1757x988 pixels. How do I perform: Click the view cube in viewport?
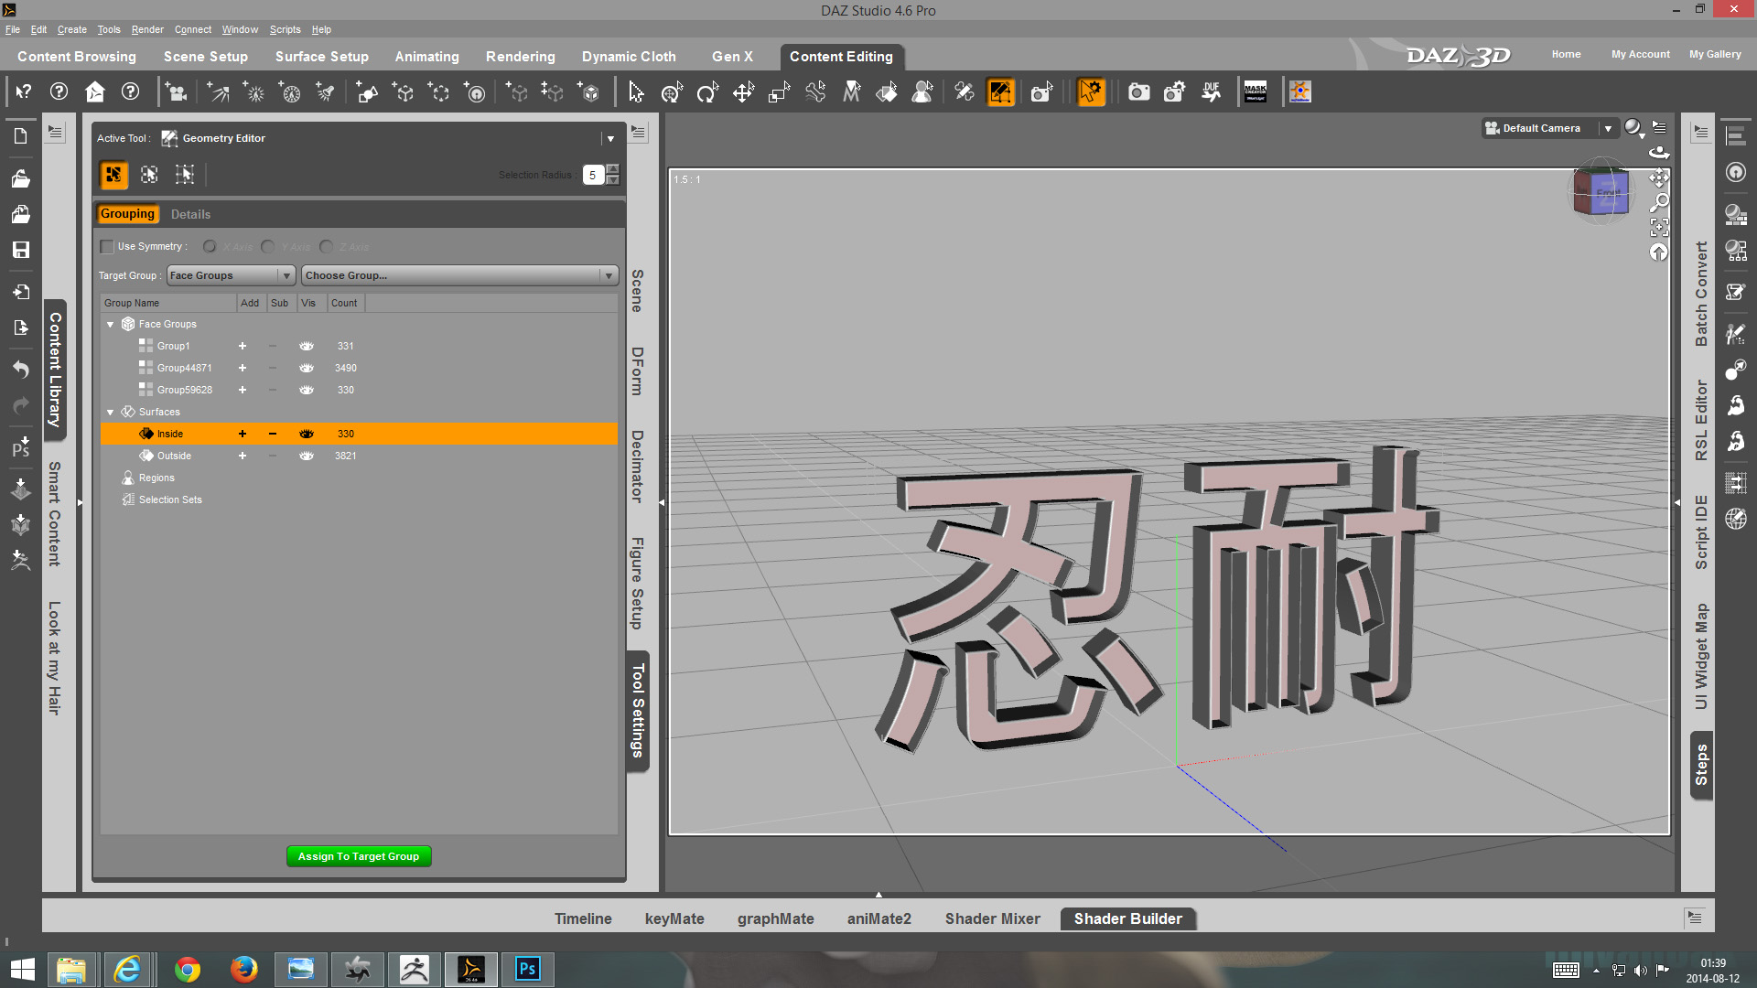coord(1601,193)
